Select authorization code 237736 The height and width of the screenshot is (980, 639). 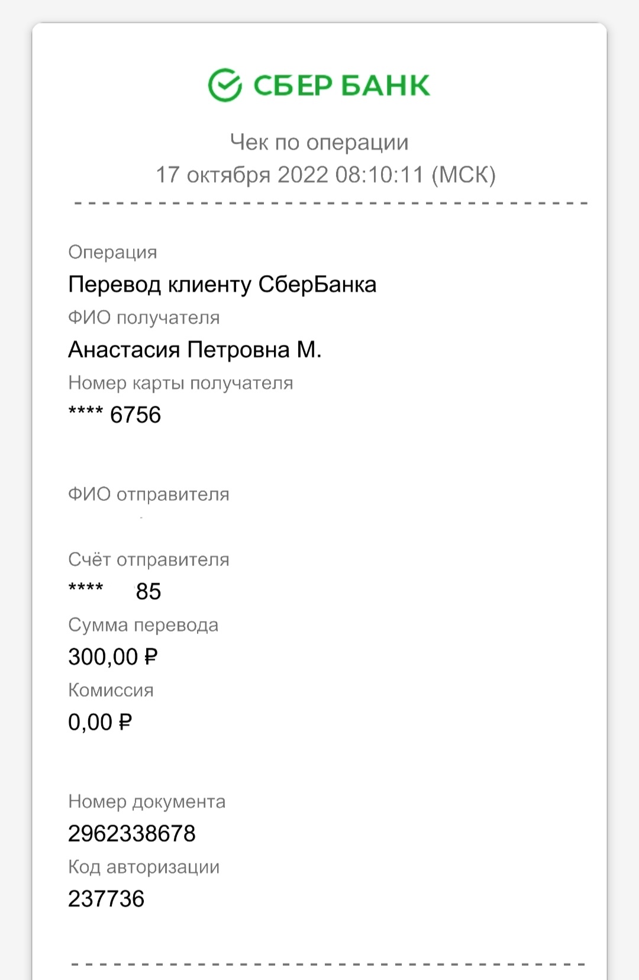pos(106,899)
